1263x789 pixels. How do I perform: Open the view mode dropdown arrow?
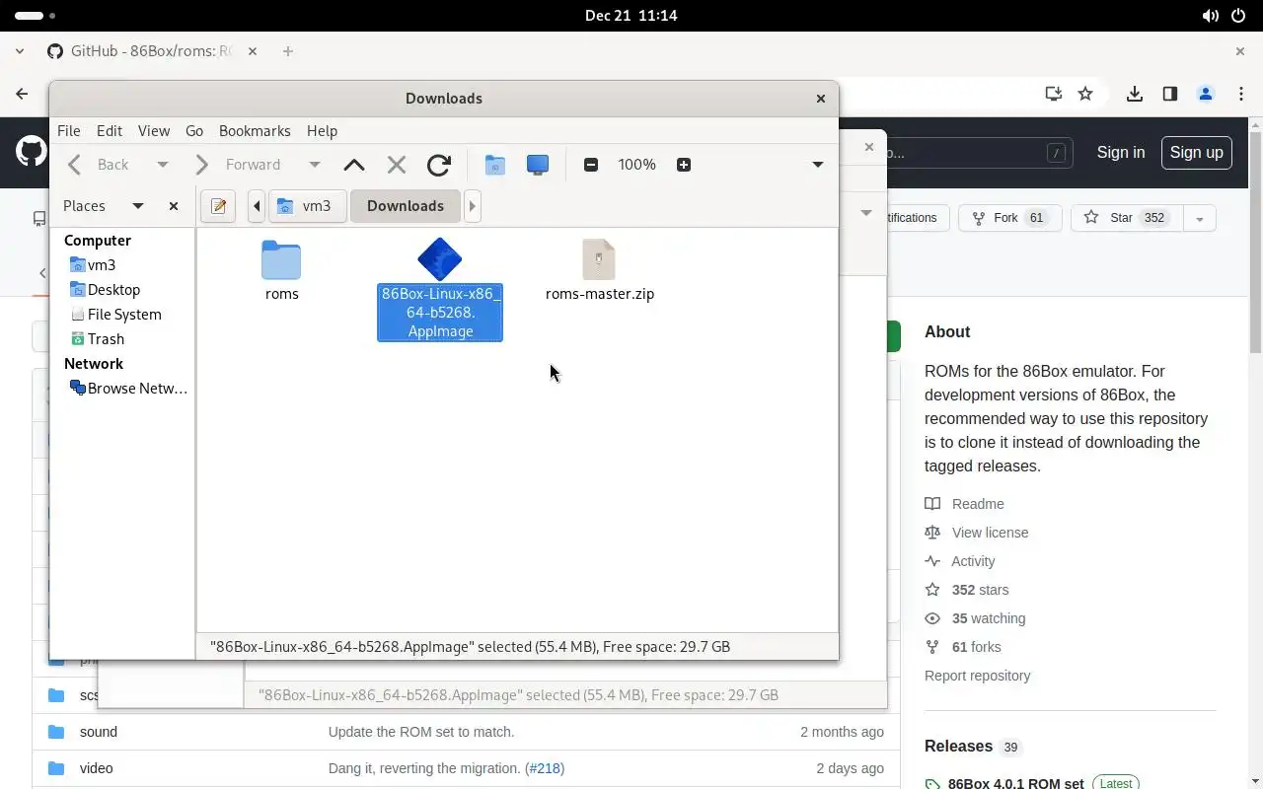[x=818, y=165]
